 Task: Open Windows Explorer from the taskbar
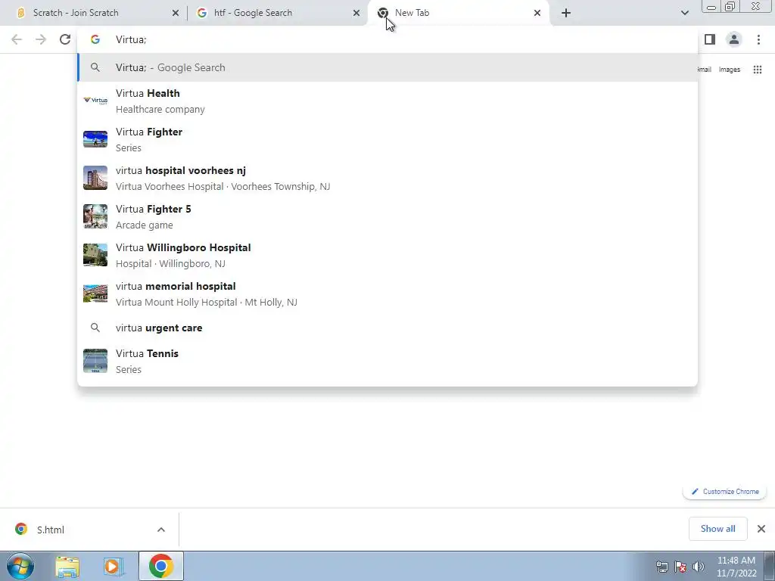pos(67,567)
